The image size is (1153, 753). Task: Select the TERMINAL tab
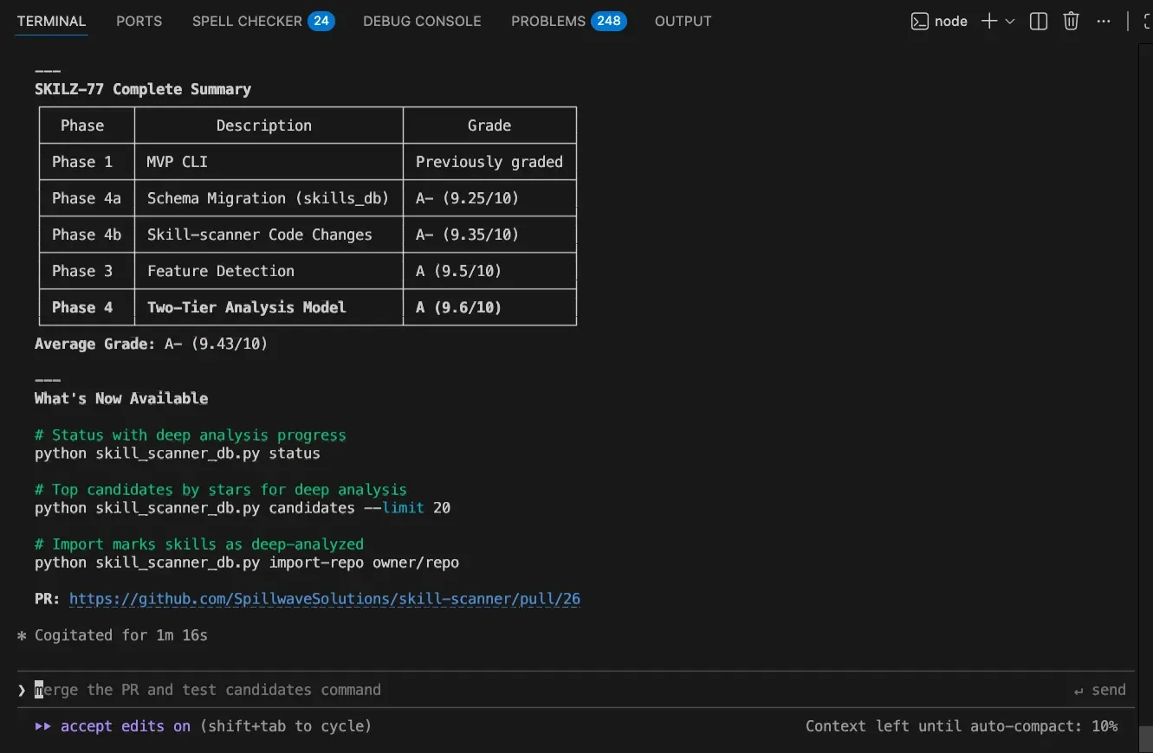pos(51,22)
